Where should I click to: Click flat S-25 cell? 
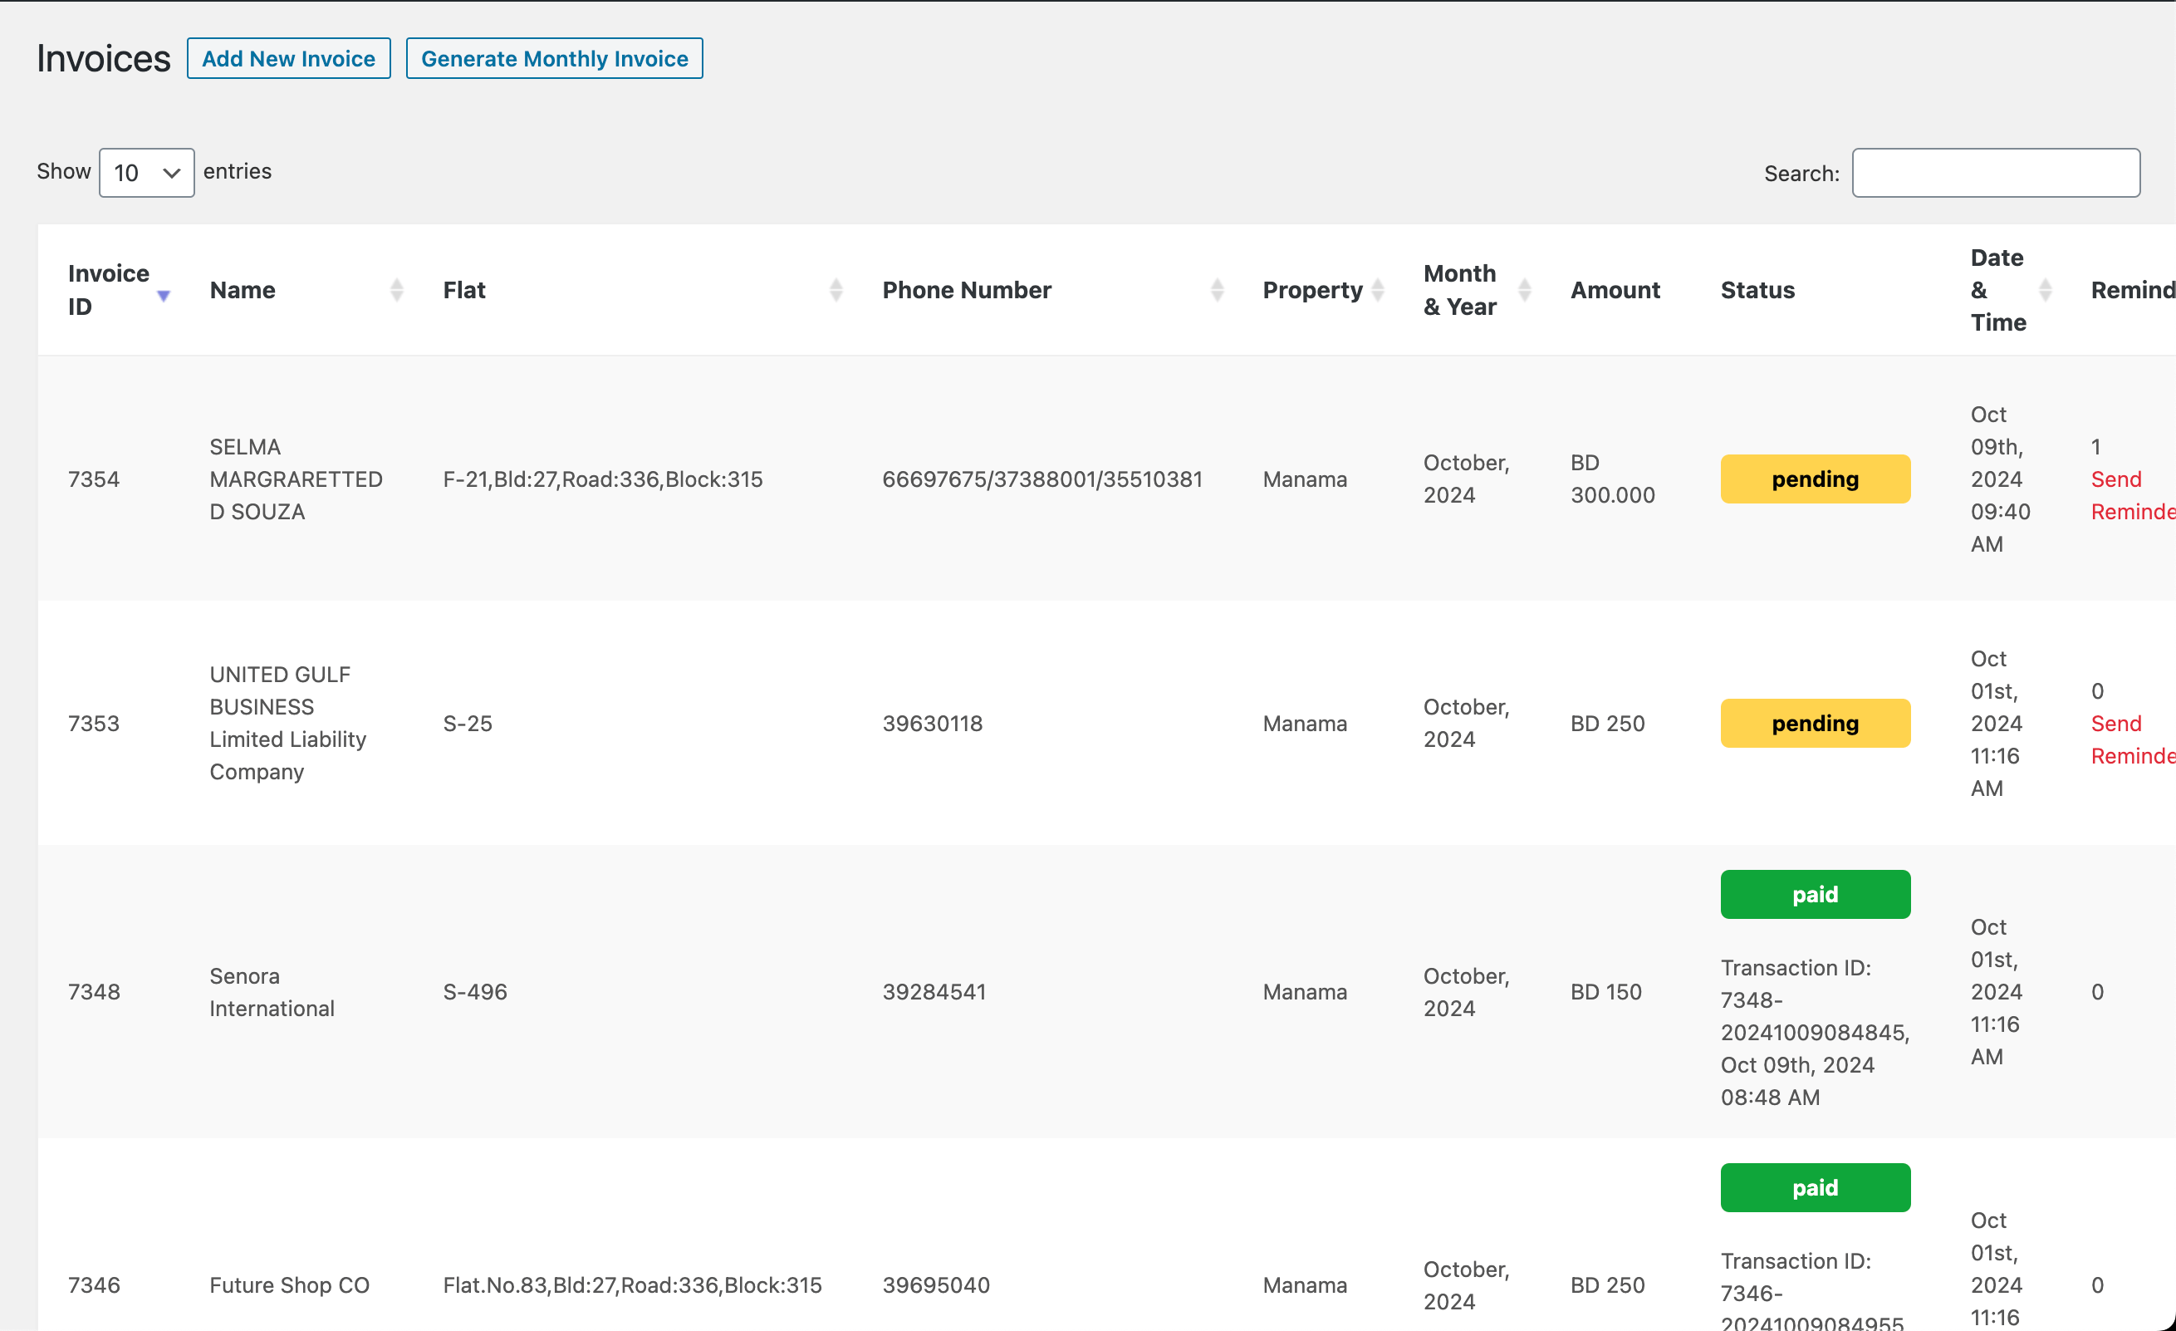coord(468,724)
